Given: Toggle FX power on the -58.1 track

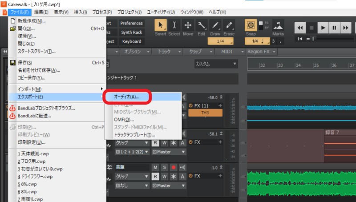Looking at the screenshot, I should pyautogui.click(x=190, y=142).
